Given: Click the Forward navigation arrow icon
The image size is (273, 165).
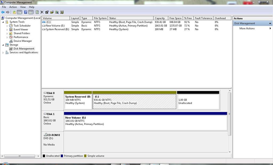Looking at the screenshot, I should [x=7, y=12].
